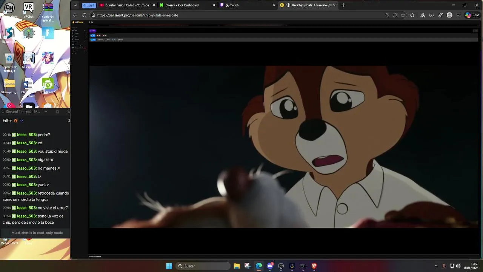
Task: Open File Explorer from taskbar
Action: (237, 266)
